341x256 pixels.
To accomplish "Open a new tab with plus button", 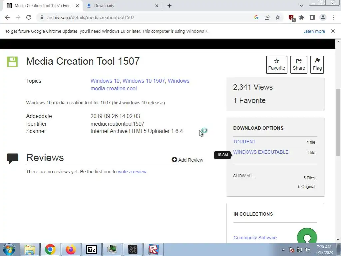I will [170, 6].
